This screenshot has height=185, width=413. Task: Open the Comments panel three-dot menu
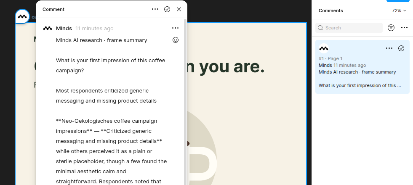[404, 28]
